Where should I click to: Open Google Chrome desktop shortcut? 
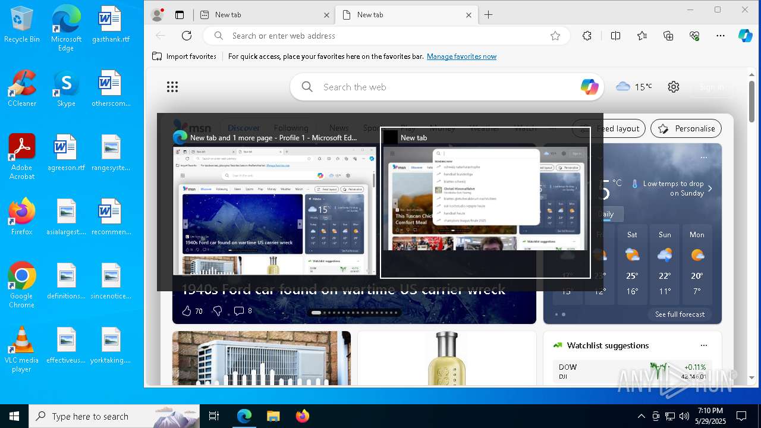(22, 285)
